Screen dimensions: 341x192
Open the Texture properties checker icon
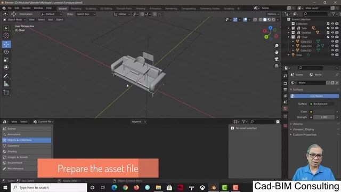[x=286, y=126]
